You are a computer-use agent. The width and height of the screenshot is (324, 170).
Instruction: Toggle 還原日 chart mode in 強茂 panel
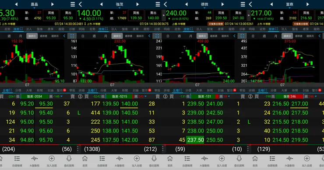(117, 36)
